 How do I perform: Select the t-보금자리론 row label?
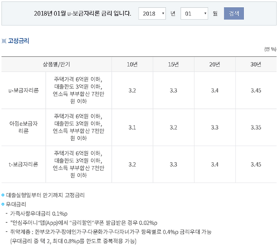[x=24, y=164]
